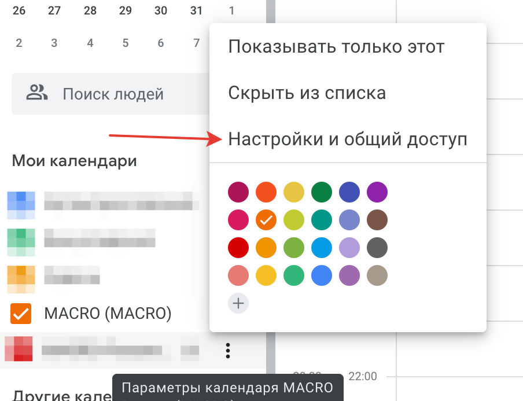Viewport: 523px width, 401px height.
Task: Select date 29 in the mini calendar
Action: coord(125,10)
